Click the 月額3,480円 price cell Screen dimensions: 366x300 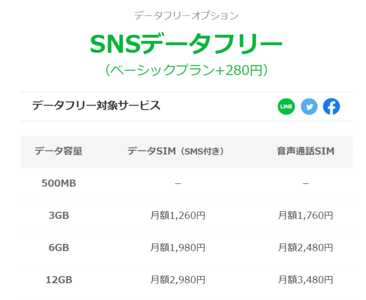coord(305,280)
